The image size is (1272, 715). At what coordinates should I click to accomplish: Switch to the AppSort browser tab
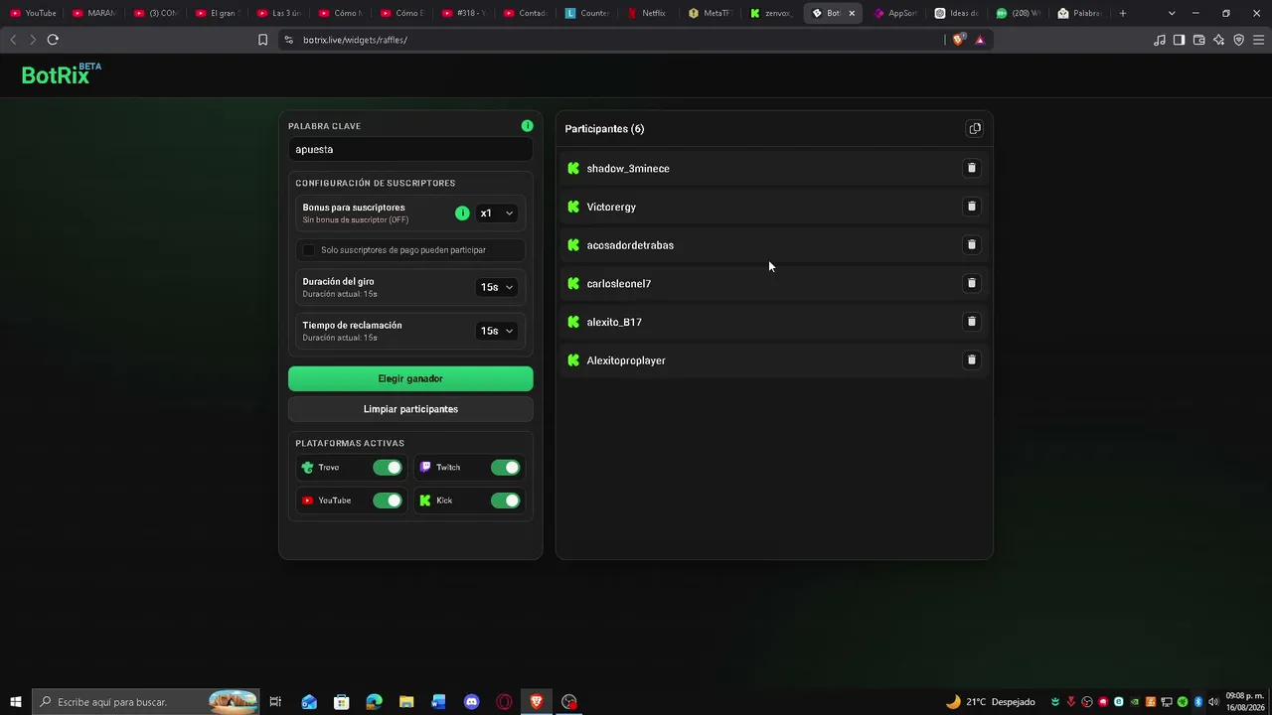894,13
